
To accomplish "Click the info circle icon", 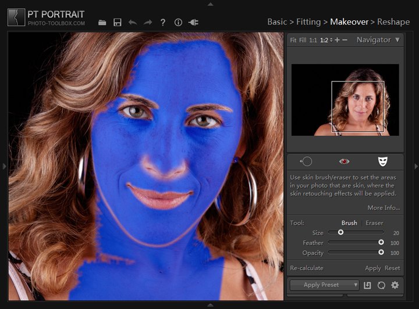I will click(178, 23).
